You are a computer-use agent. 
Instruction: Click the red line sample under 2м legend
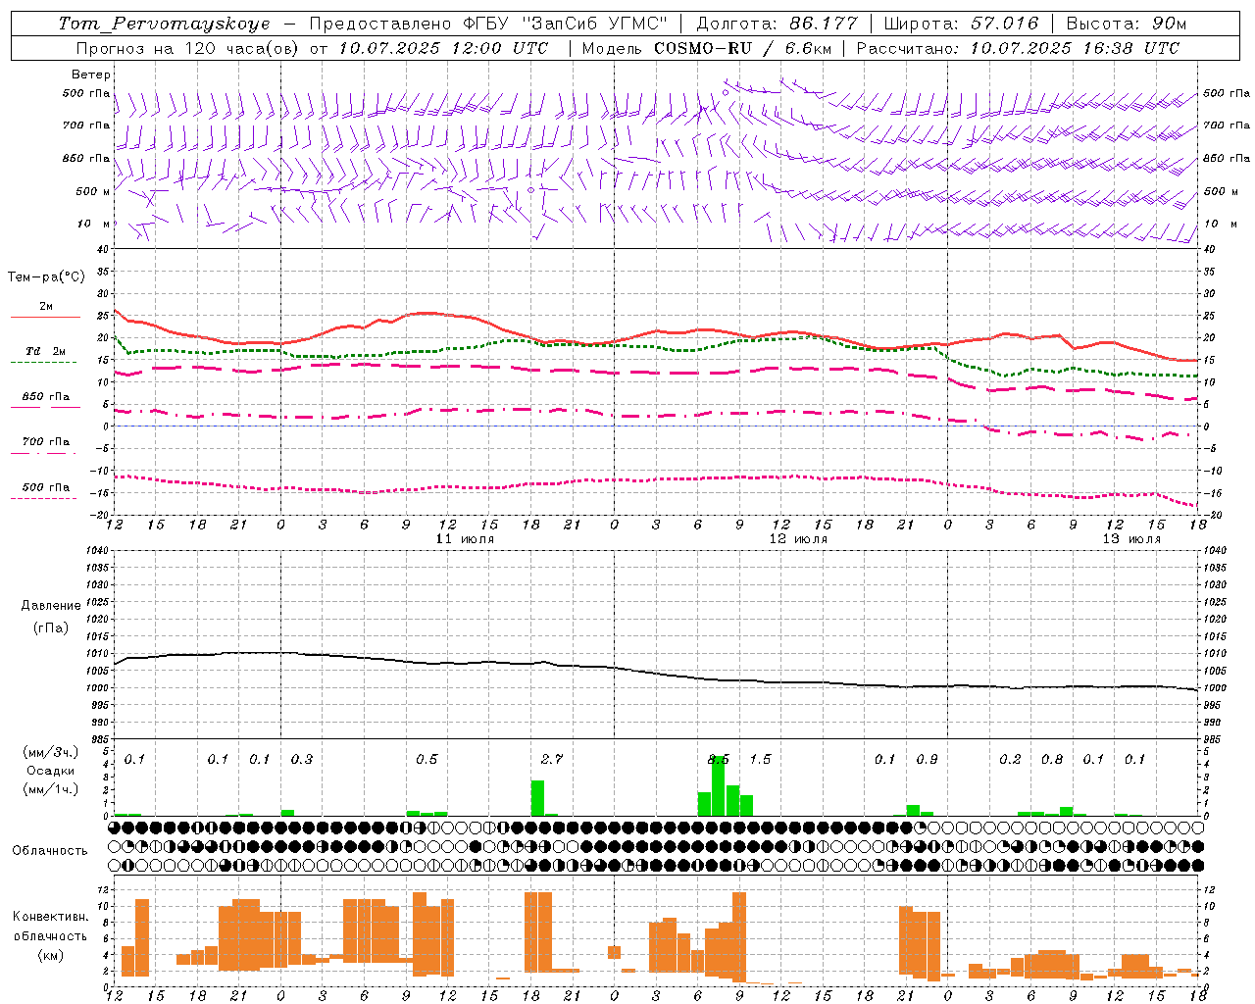(46, 317)
